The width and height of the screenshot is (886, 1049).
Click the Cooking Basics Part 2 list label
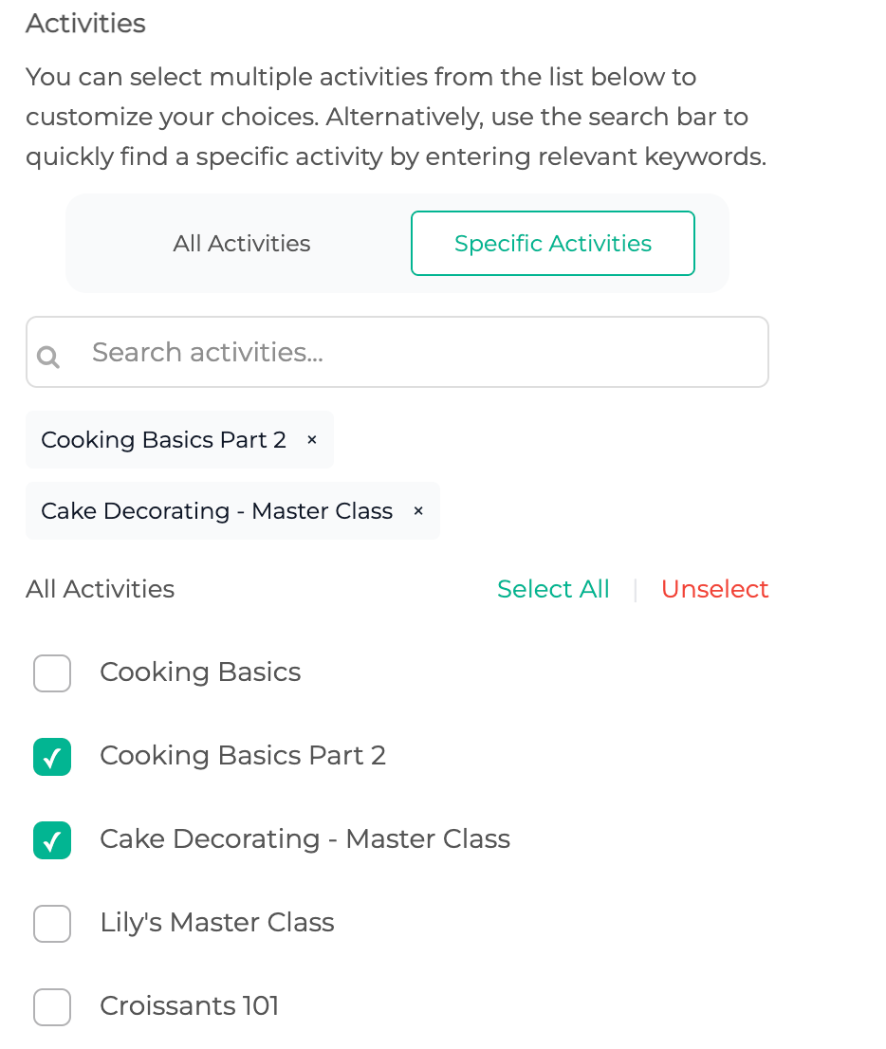[x=243, y=756]
